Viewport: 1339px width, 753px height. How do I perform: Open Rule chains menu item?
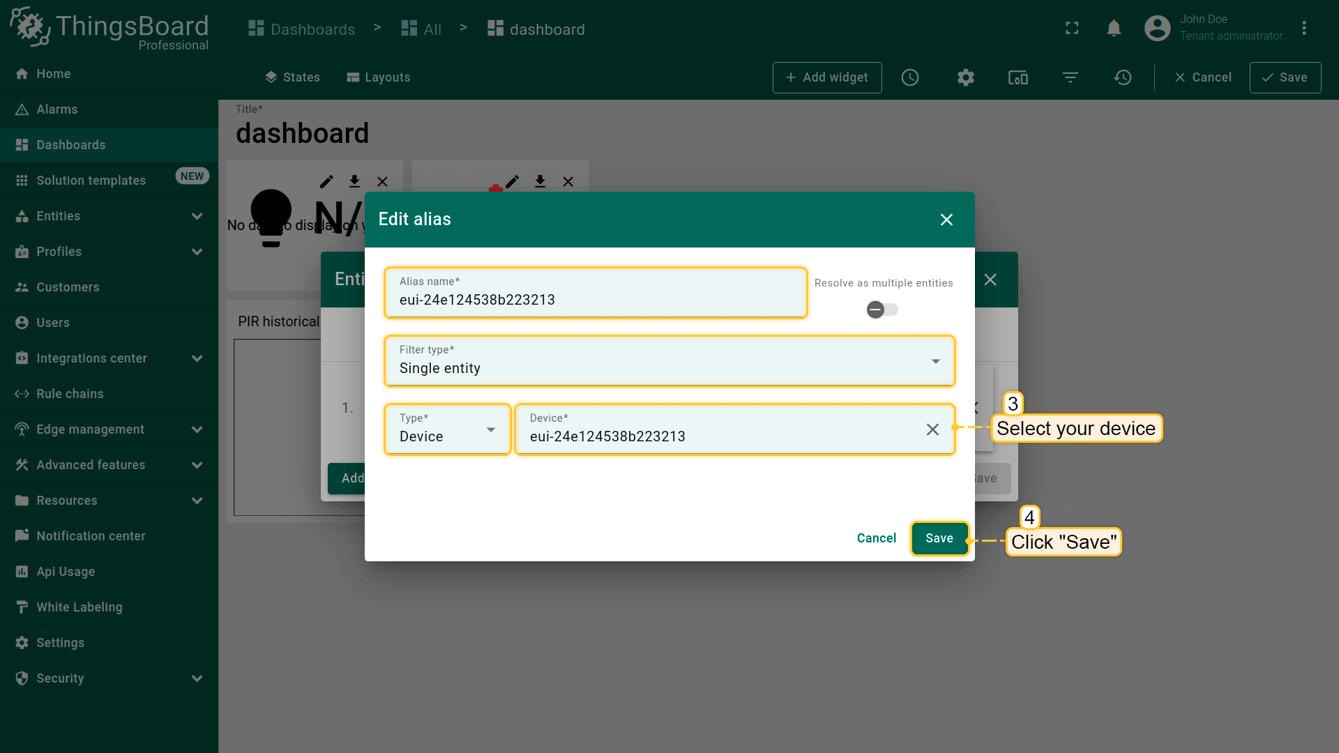pyautogui.click(x=70, y=394)
